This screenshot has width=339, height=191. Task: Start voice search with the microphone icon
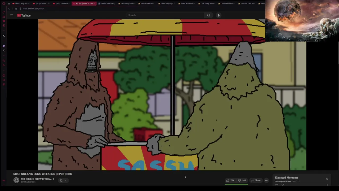click(218, 15)
